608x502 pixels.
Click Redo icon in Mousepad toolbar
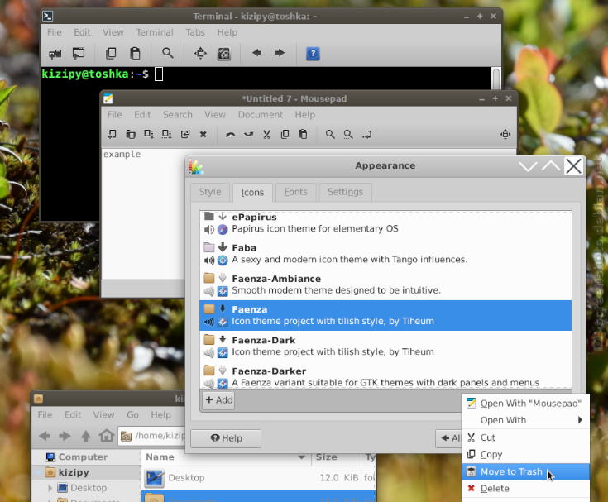click(x=248, y=135)
